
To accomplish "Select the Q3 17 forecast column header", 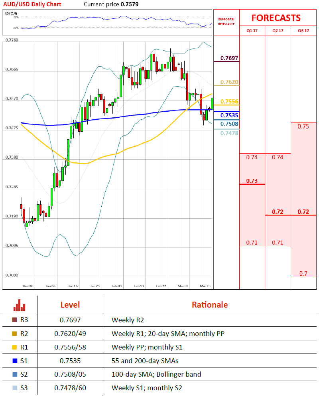I will click(x=304, y=31).
